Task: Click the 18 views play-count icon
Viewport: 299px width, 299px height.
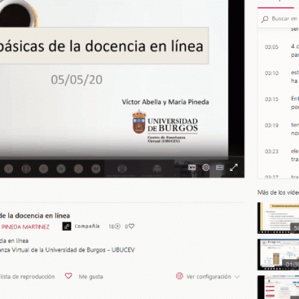Action: [x=117, y=226]
